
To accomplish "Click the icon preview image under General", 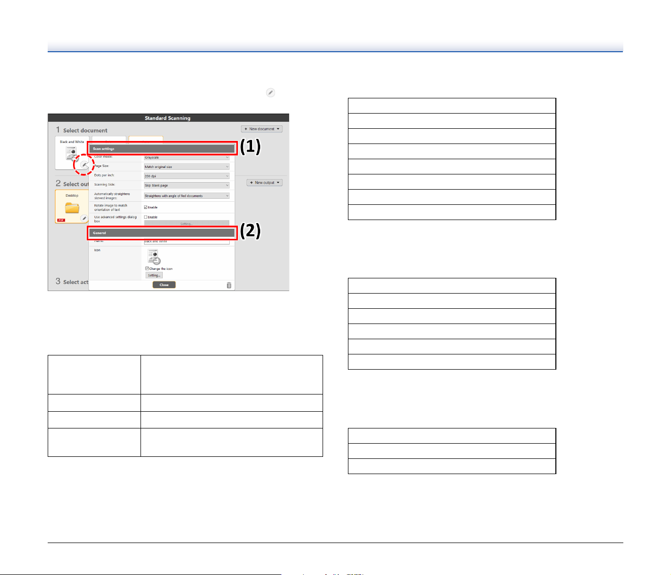I will tap(154, 257).
